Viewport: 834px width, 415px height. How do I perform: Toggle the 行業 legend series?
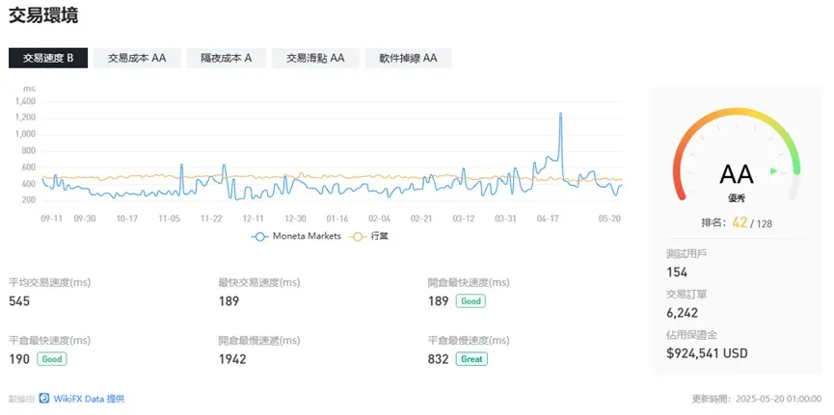[368, 237]
